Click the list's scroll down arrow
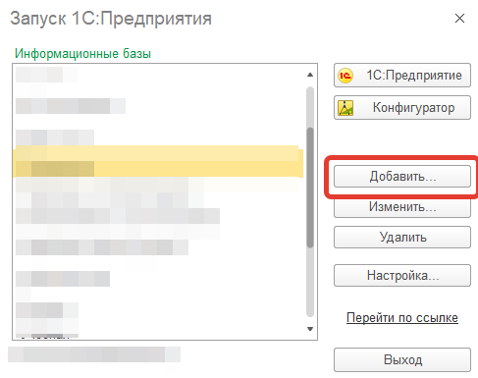This screenshot has height=378, width=478. tap(310, 329)
